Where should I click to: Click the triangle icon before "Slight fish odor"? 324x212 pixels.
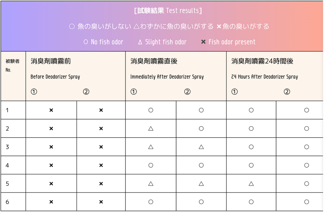[140, 42]
